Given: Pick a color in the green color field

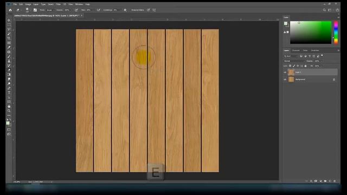Looking at the screenshot, I should point(311,32).
